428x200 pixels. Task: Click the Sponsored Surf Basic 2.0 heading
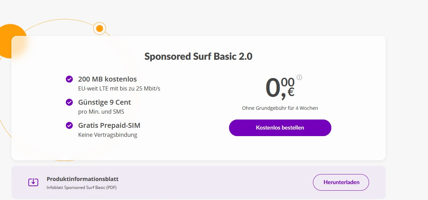pyautogui.click(x=198, y=56)
